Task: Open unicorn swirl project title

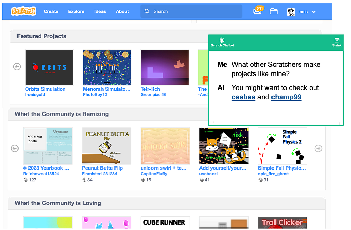Action: [x=164, y=168]
